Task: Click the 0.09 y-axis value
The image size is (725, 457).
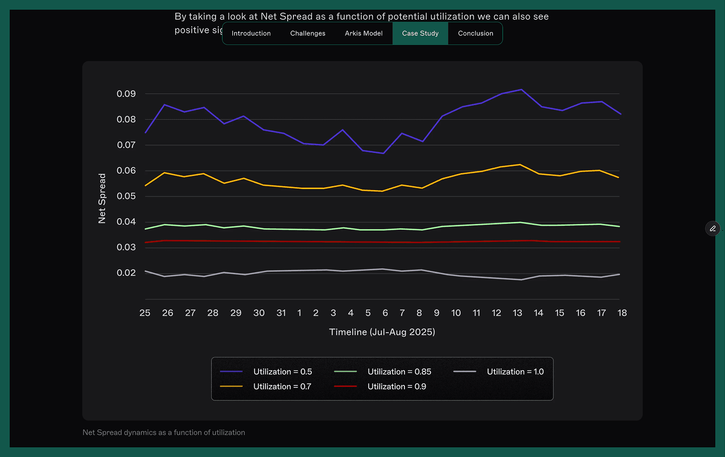Action: tap(126, 94)
